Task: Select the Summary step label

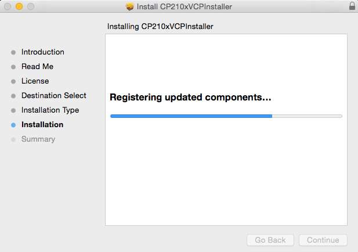Action: (38, 139)
